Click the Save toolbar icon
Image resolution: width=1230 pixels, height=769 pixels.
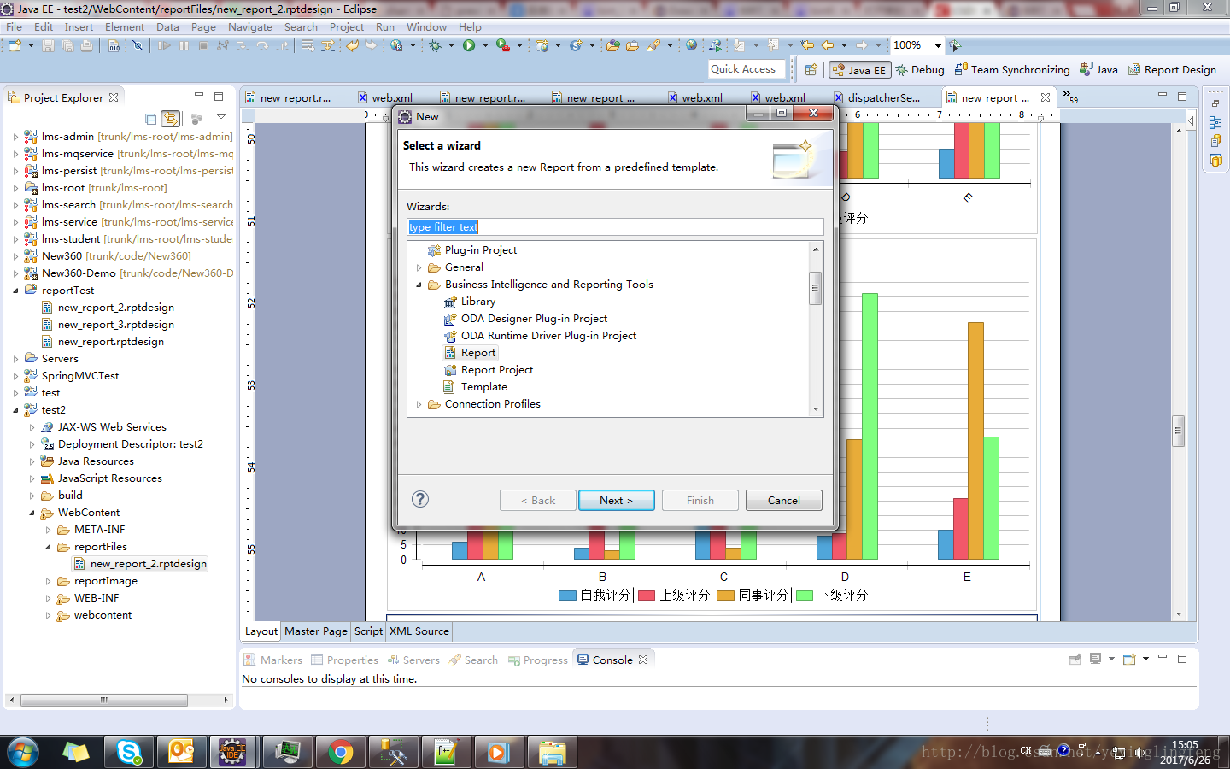[48, 45]
